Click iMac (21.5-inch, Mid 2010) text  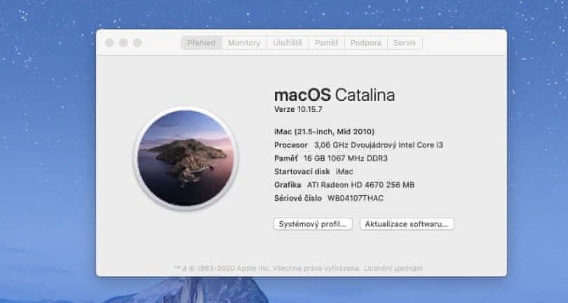click(324, 132)
